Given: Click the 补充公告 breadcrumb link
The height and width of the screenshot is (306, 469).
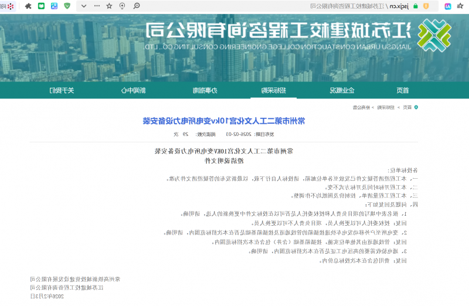Looking at the screenshot, I should tap(361, 107).
